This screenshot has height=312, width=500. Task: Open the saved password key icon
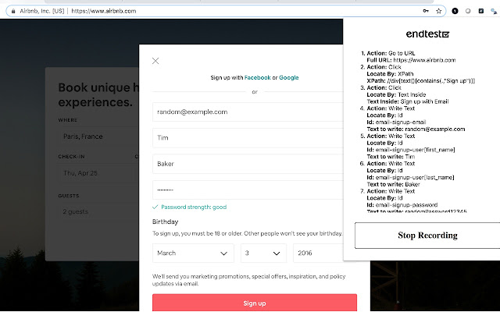[426, 11]
